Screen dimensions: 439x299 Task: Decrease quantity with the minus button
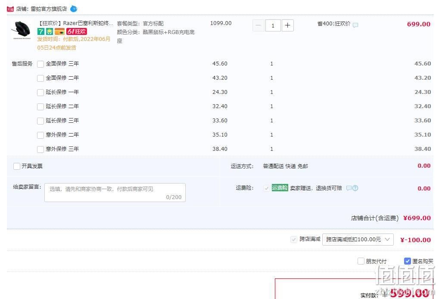pyautogui.click(x=258, y=25)
